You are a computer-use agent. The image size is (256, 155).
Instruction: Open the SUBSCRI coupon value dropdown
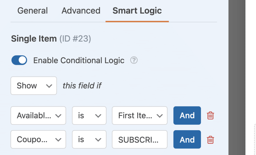click(139, 139)
